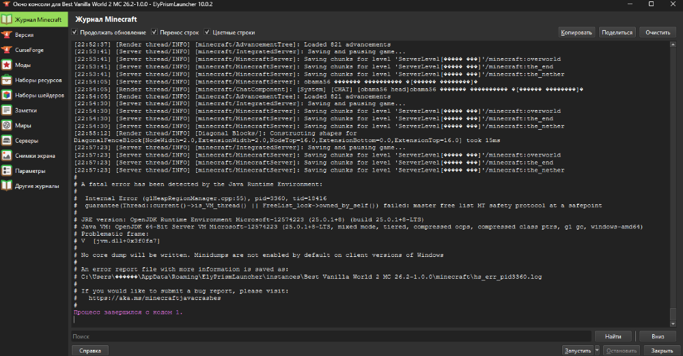The height and width of the screenshot is (356, 683).
Task: Minimize the console window
Action: [x=630, y=4]
